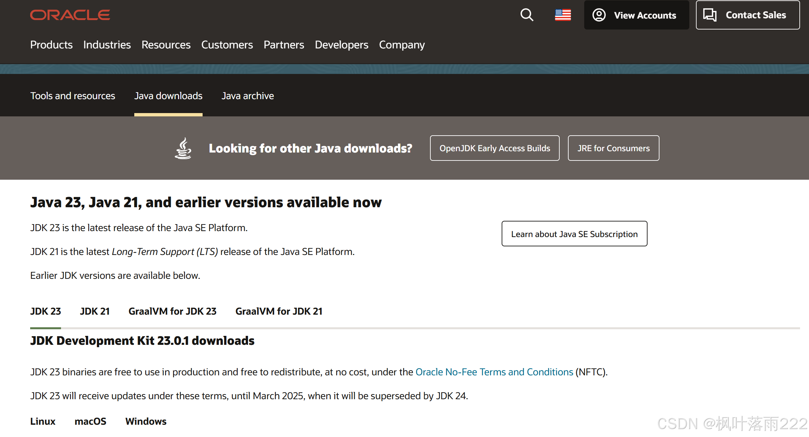This screenshot has height=437, width=809.
Task: Open the Resources menu
Action: coord(166,45)
